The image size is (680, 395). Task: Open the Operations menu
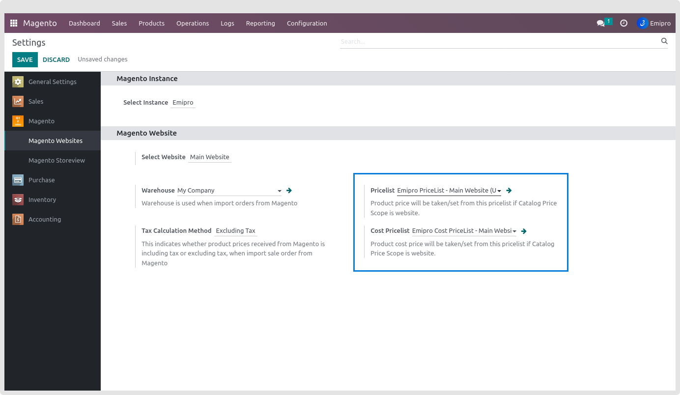pyautogui.click(x=193, y=23)
